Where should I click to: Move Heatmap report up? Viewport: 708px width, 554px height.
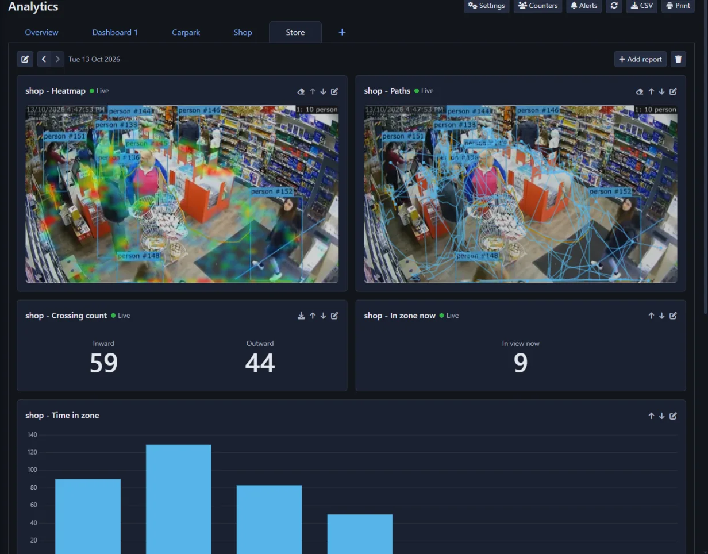313,91
